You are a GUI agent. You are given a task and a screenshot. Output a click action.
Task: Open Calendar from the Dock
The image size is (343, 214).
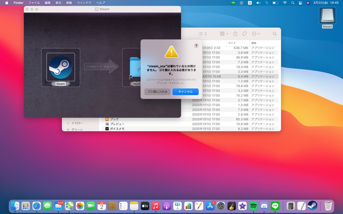pos(102,206)
